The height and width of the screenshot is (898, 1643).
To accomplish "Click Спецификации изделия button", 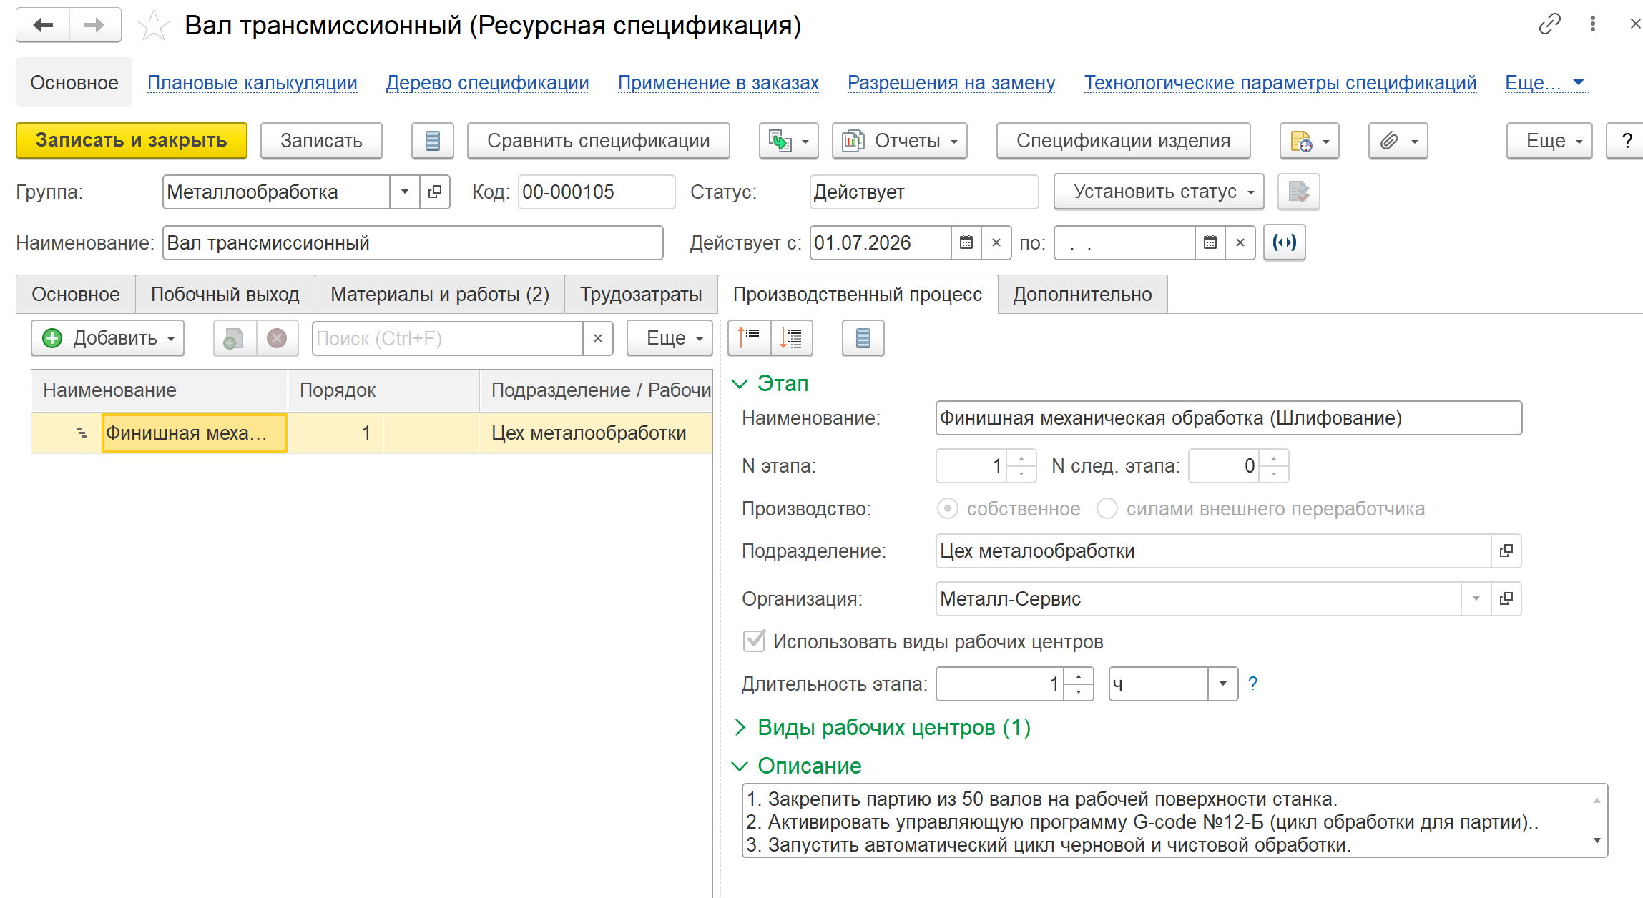I will pyautogui.click(x=1124, y=141).
